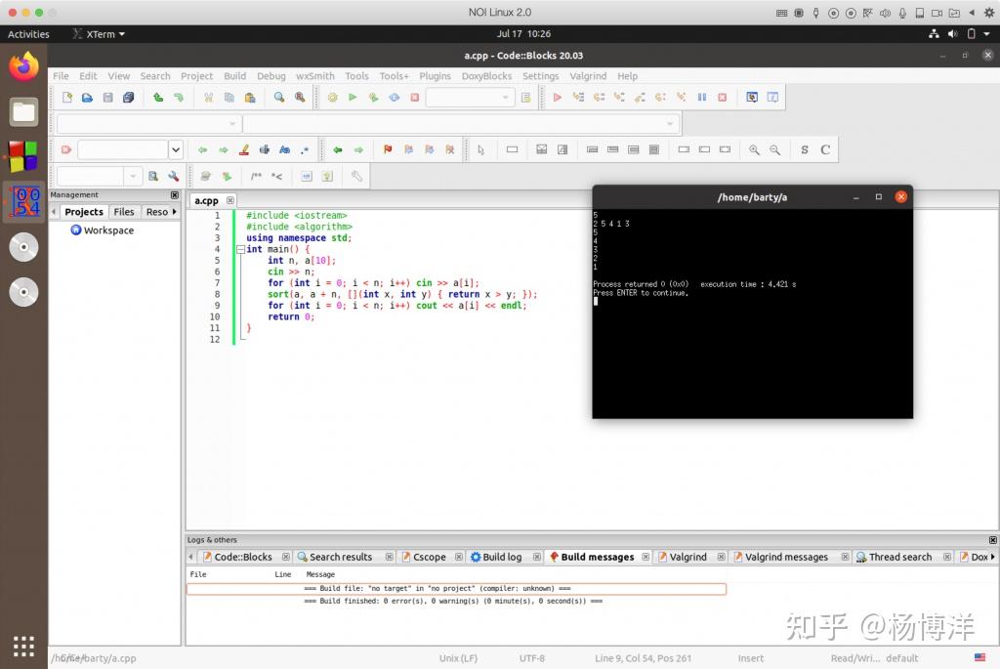
Task: Click the highlight marker pen icon
Action: click(243, 149)
